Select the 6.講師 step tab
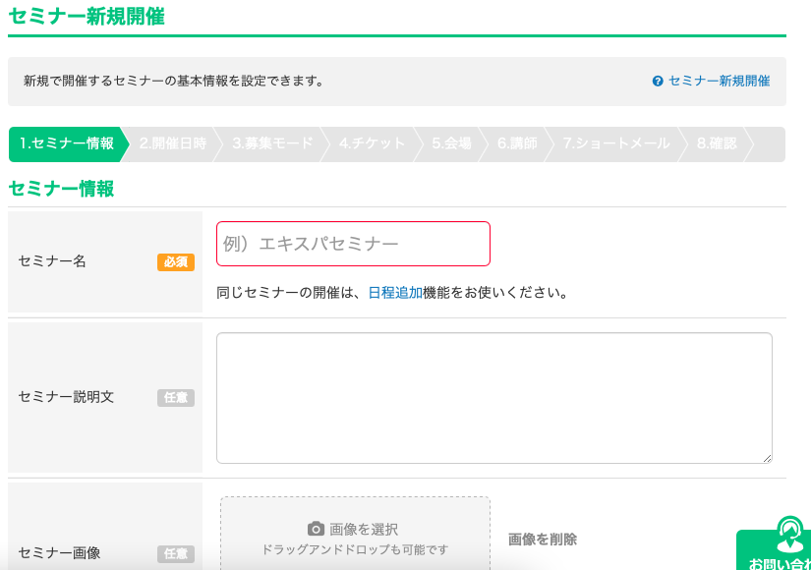The image size is (811, 570). pyautogui.click(x=517, y=143)
